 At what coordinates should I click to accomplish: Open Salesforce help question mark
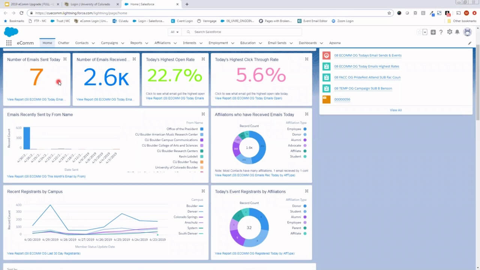(441, 32)
